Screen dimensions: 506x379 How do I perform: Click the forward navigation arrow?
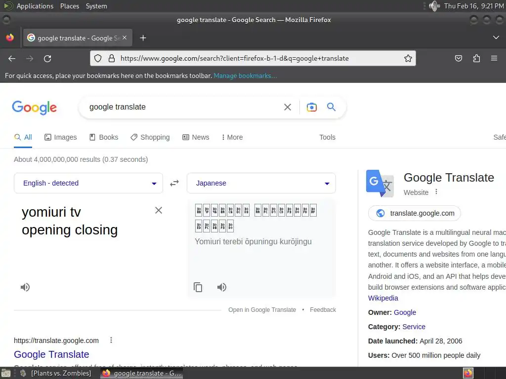click(x=30, y=58)
